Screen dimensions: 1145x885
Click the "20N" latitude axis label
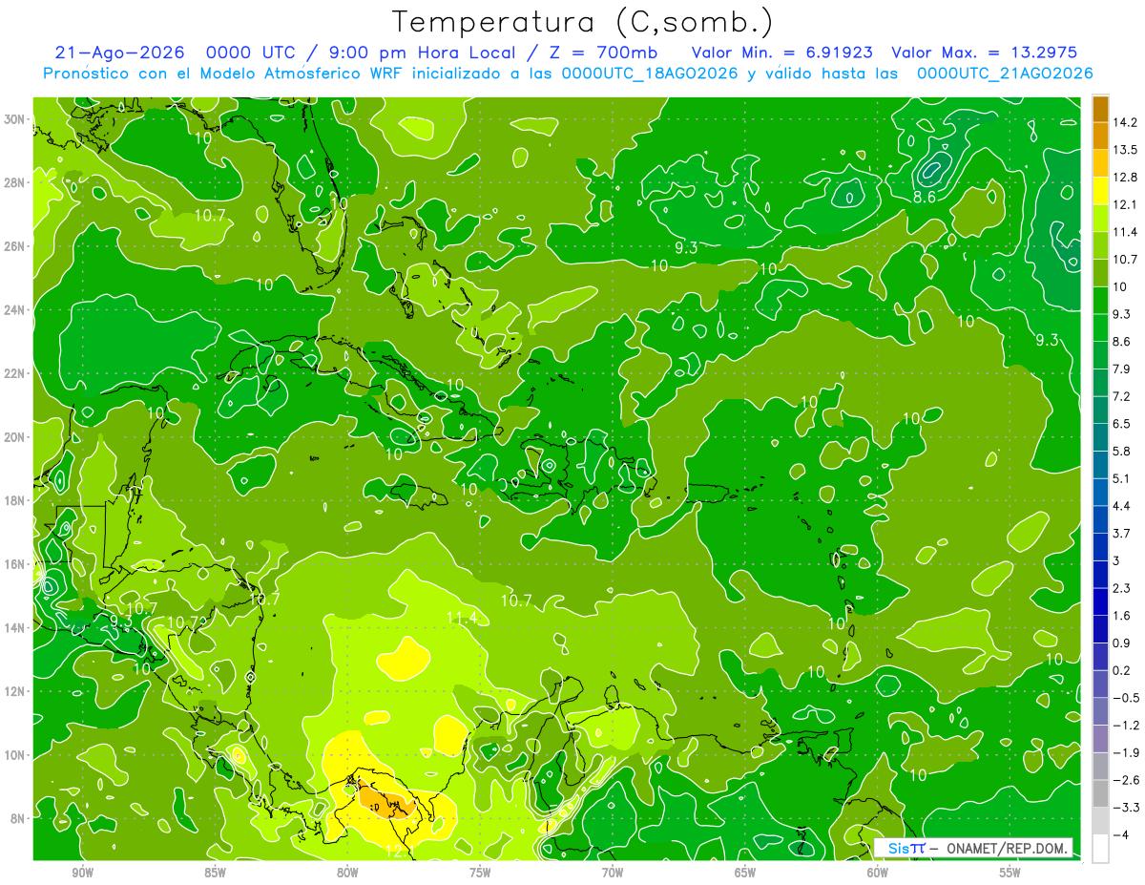point(15,437)
